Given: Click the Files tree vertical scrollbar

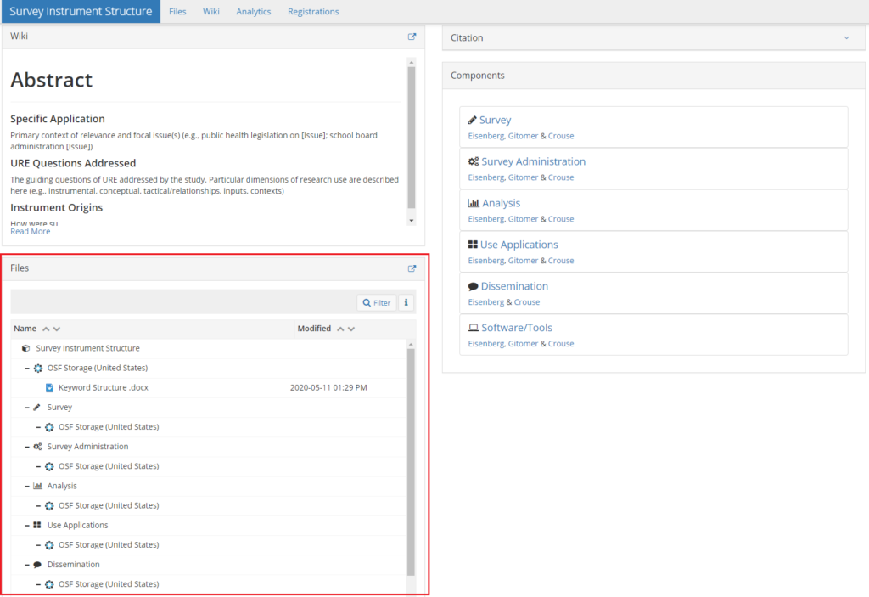Looking at the screenshot, I should point(411,462).
